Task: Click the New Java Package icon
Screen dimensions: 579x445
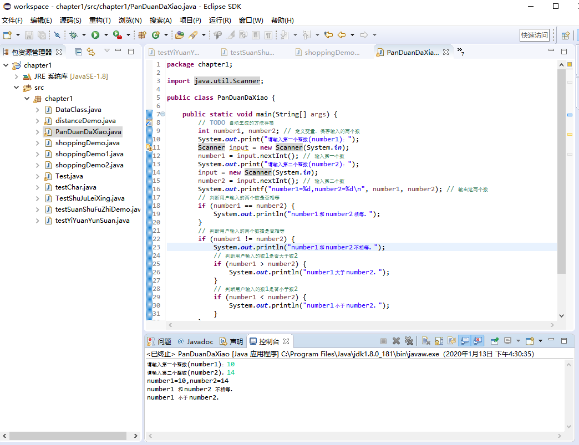Action: 142,35
